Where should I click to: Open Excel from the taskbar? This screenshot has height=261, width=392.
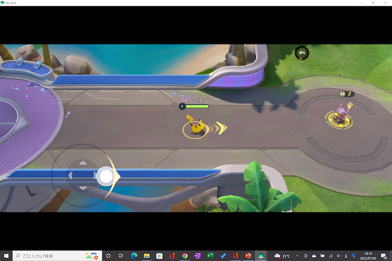click(210, 256)
